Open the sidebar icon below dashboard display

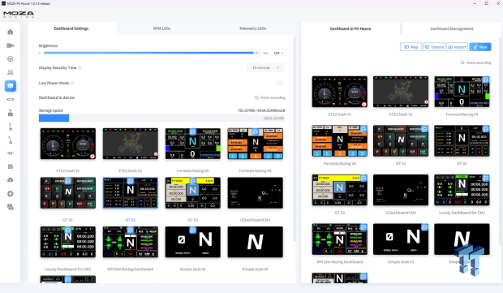(11, 100)
